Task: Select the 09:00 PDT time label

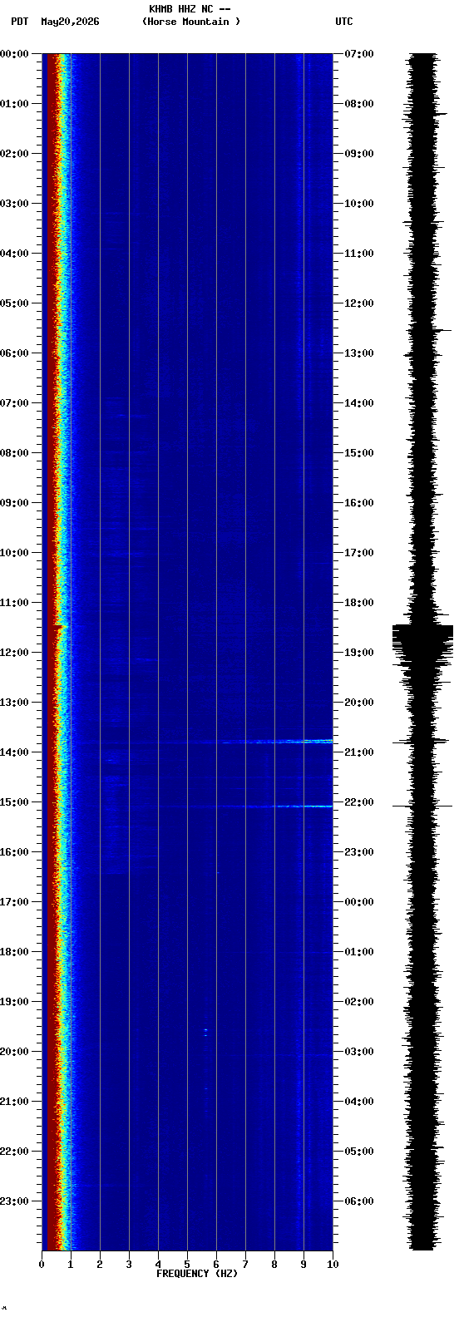Action: pyautogui.click(x=14, y=503)
